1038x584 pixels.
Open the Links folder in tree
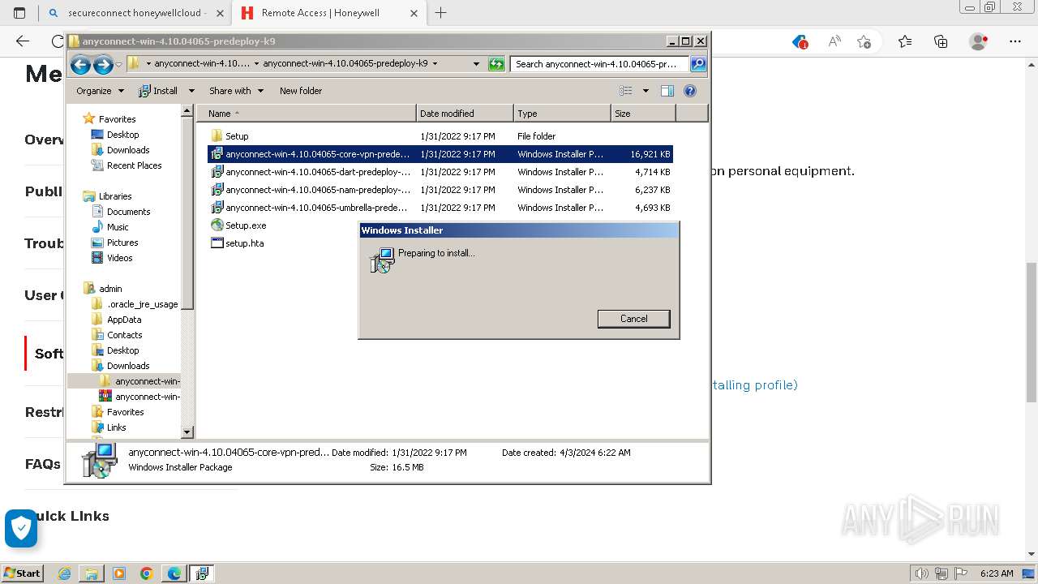pos(116,427)
